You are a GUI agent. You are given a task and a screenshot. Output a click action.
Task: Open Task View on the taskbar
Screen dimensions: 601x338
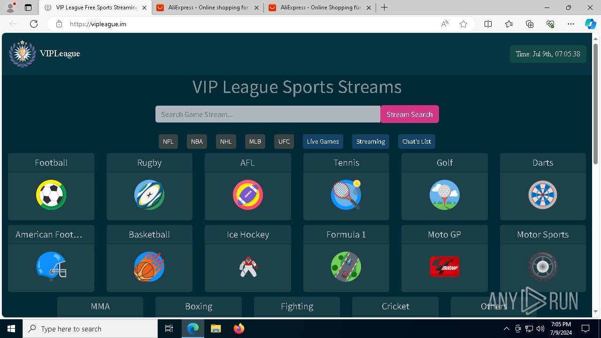click(169, 329)
